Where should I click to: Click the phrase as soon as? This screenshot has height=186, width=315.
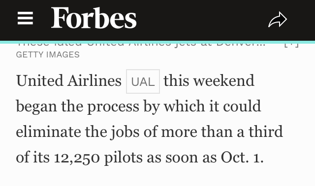coord(182,158)
